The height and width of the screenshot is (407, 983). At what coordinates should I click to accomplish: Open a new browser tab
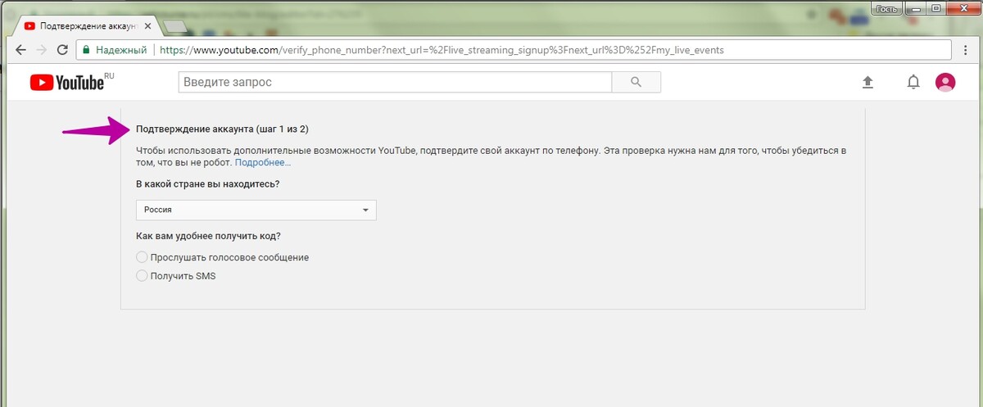175,27
